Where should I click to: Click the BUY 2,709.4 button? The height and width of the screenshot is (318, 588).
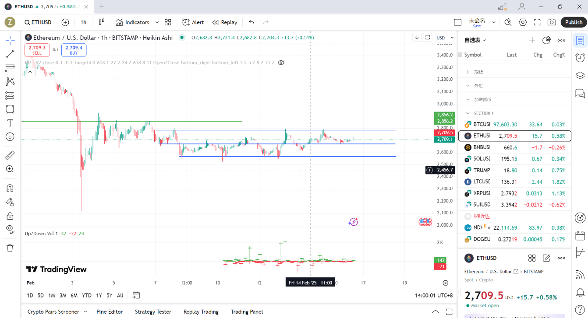tap(74, 50)
